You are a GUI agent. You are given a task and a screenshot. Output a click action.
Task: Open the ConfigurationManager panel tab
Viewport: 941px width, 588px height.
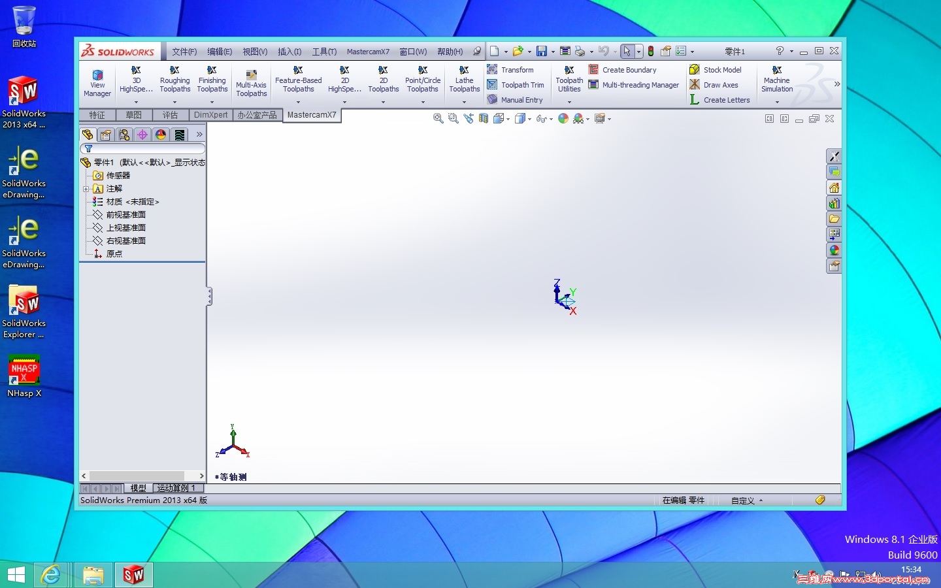pyautogui.click(x=124, y=135)
